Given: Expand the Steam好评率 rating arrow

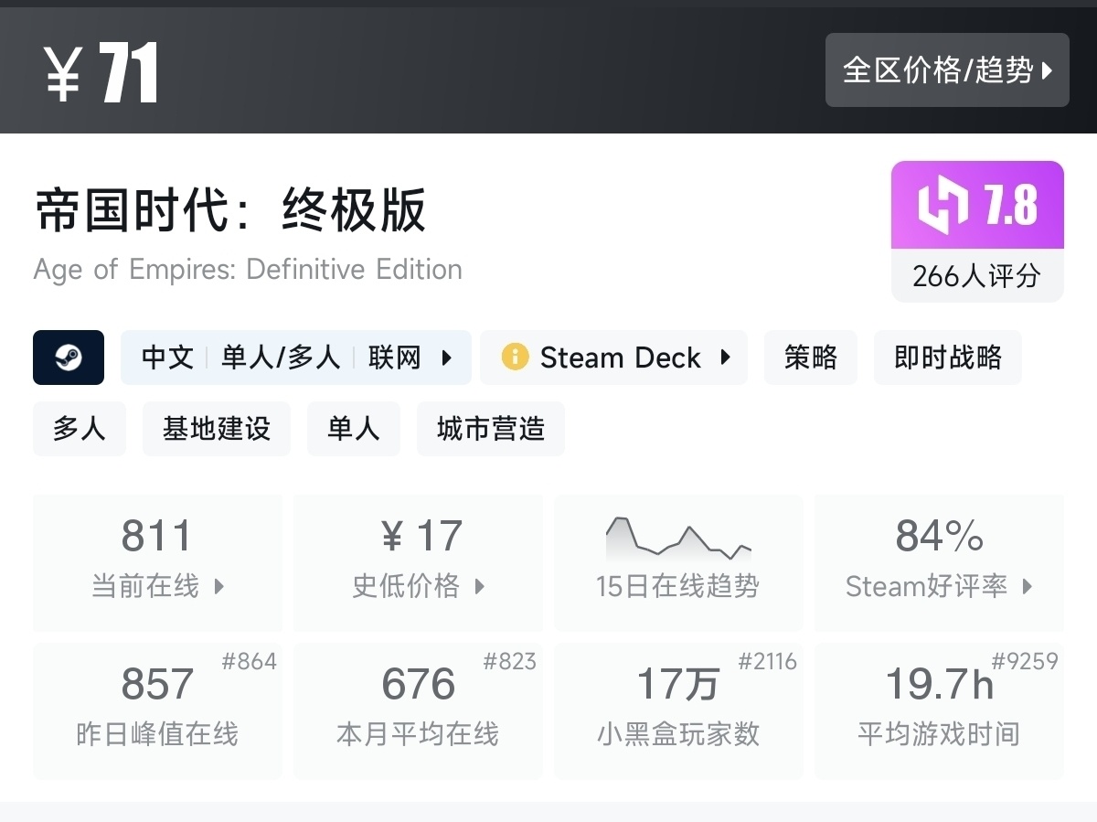Looking at the screenshot, I should click(x=1028, y=586).
